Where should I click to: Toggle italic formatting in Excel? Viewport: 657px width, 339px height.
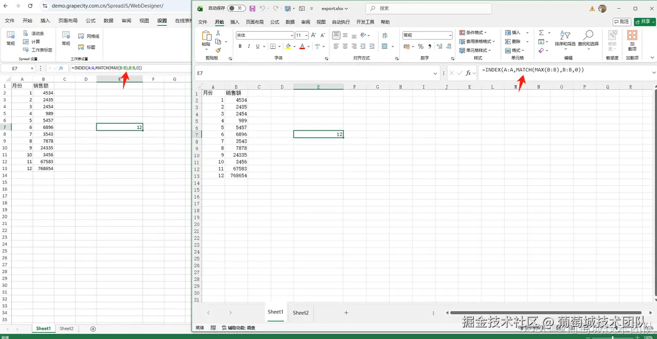click(x=249, y=46)
